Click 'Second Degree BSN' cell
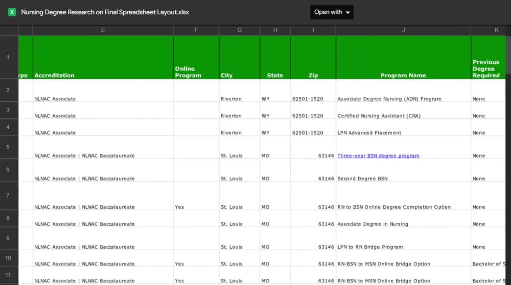The width and height of the screenshot is (511, 285). 404,170
